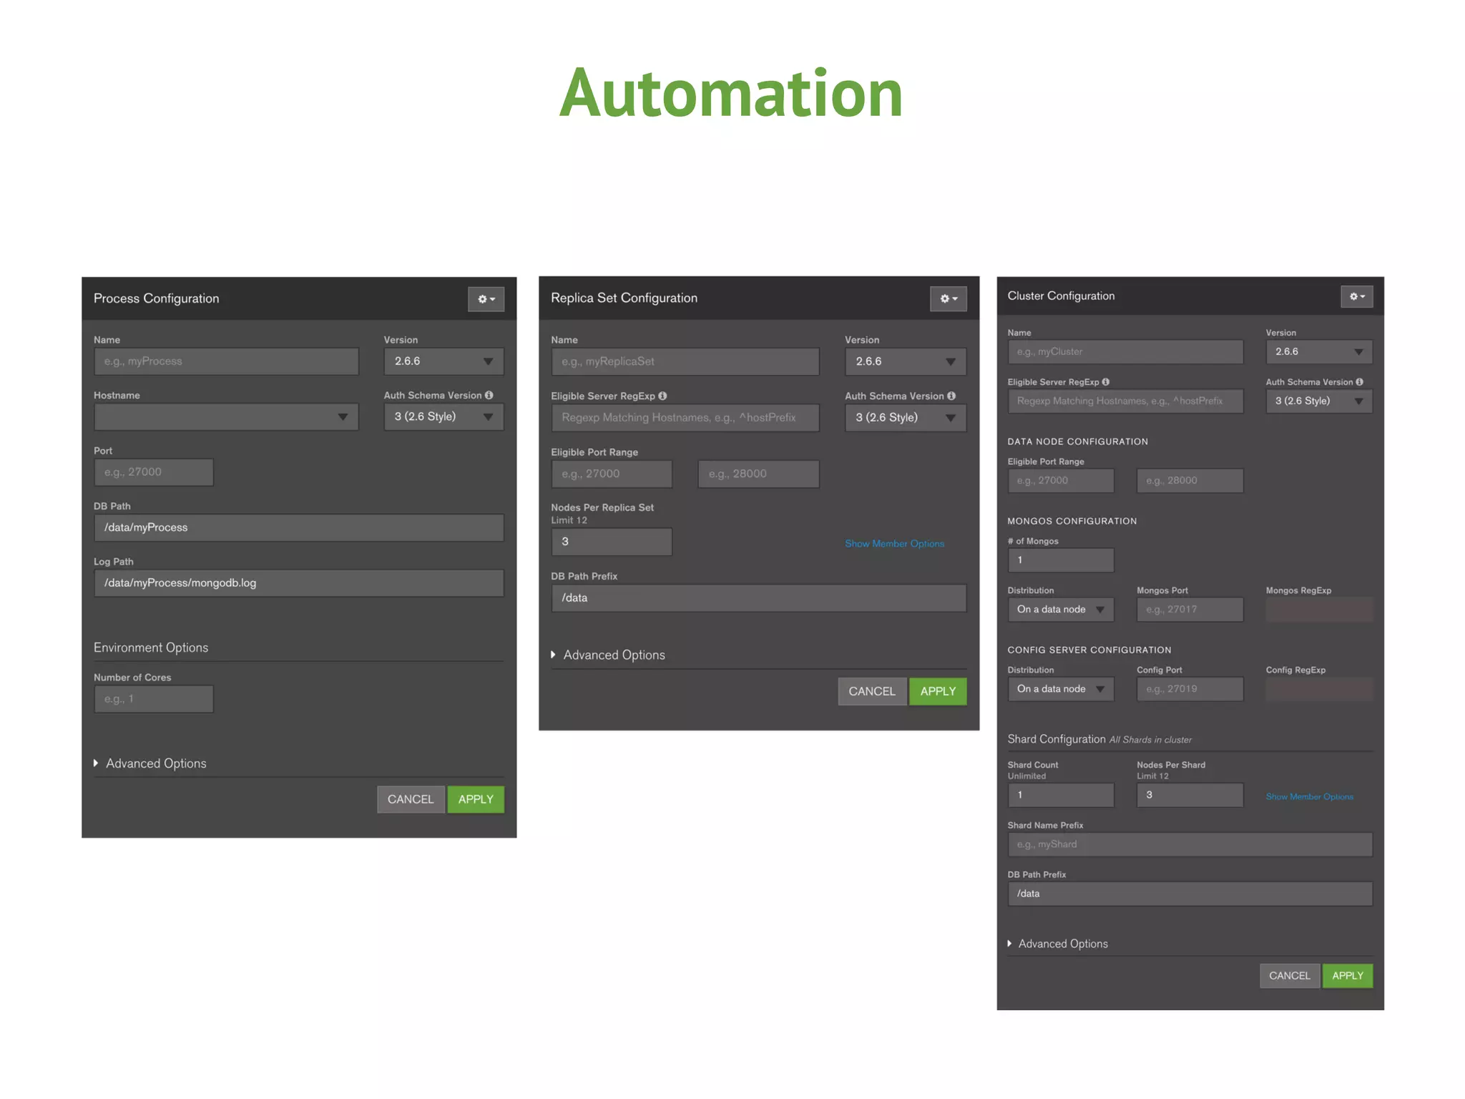This screenshot has height=1099, width=1465.
Task: Focus Mongos RegExp field
Action: tap(1319, 610)
